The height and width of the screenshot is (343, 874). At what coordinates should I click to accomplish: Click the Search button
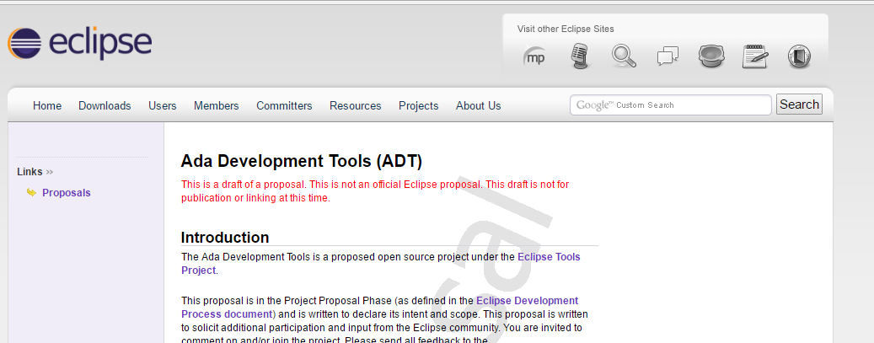click(799, 105)
